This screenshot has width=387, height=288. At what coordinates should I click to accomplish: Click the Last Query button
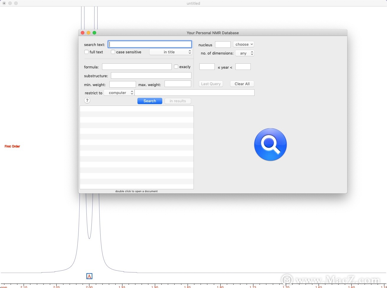pyautogui.click(x=211, y=84)
